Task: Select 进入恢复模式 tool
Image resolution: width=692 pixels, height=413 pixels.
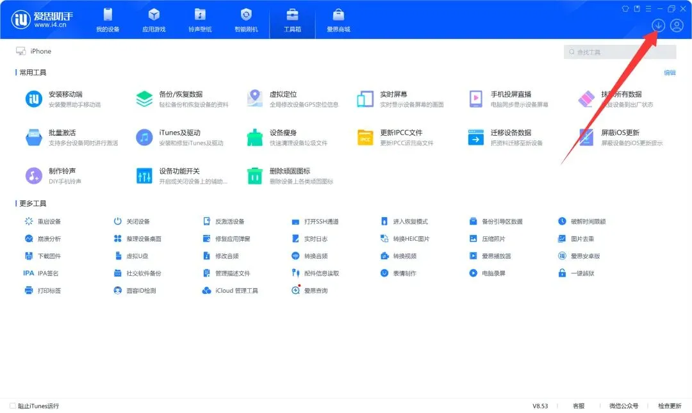Action: pos(404,222)
